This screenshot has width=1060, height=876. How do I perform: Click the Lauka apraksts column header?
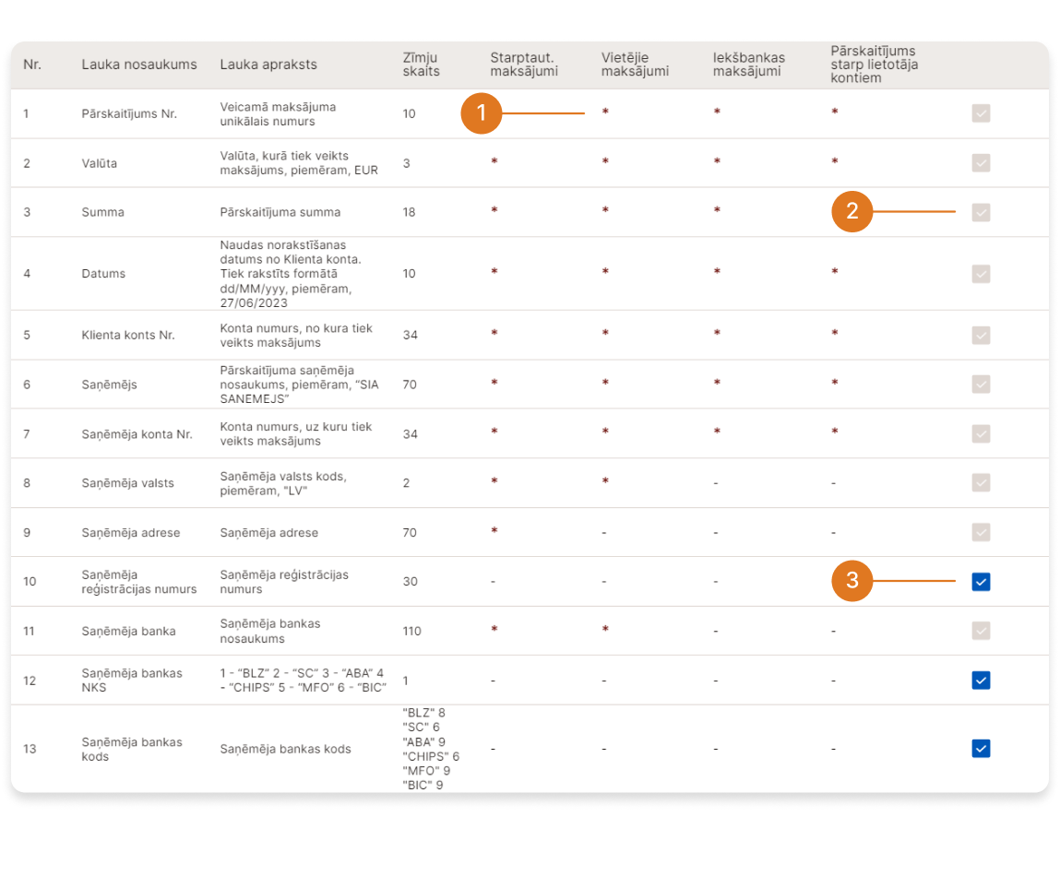click(268, 65)
